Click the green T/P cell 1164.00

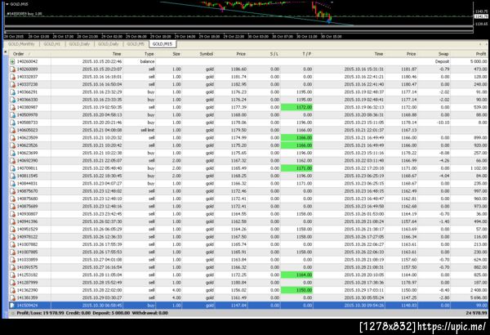297,275
